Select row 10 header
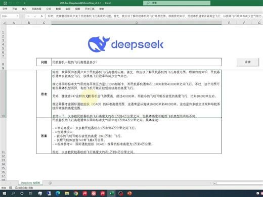This screenshot has width=263, height=197. 3,94
